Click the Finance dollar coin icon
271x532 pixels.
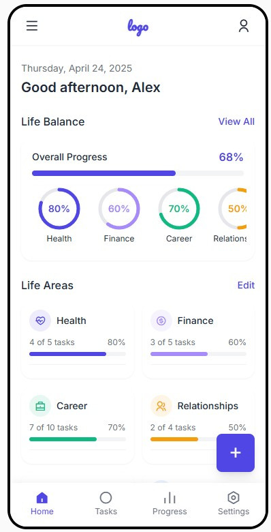[x=161, y=321]
